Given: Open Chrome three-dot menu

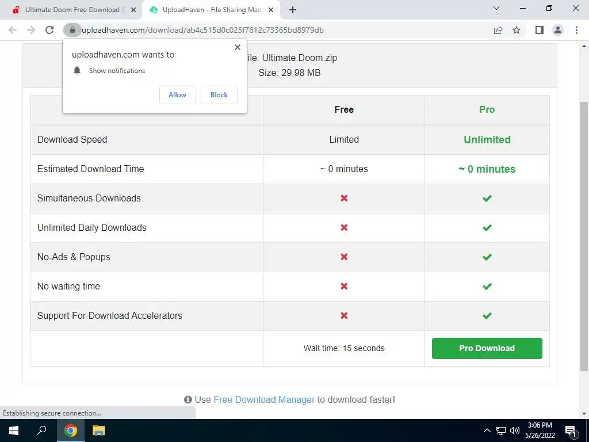Looking at the screenshot, I should coord(576,30).
